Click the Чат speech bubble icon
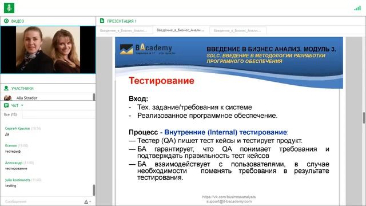The width and height of the screenshot is (366, 206). [6, 105]
